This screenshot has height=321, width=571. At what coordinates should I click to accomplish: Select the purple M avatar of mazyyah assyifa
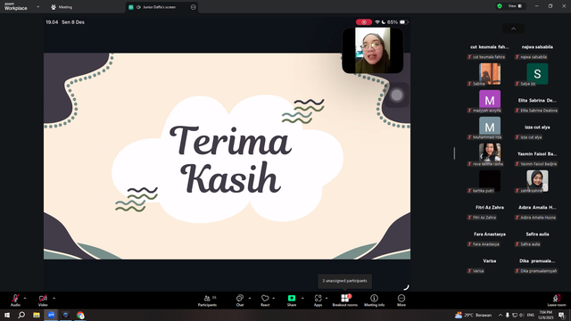(x=490, y=101)
